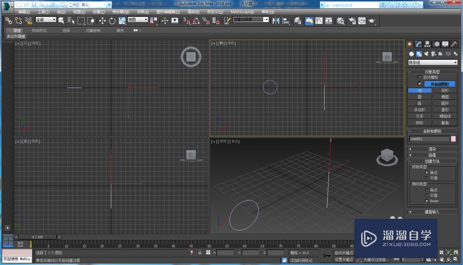Select the Select and Move tool
The height and width of the screenshot is (265, 463).
point(102,21)
